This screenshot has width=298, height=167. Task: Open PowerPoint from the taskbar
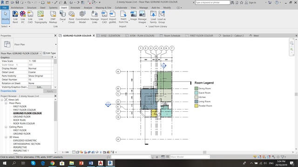tap(81, 163)
